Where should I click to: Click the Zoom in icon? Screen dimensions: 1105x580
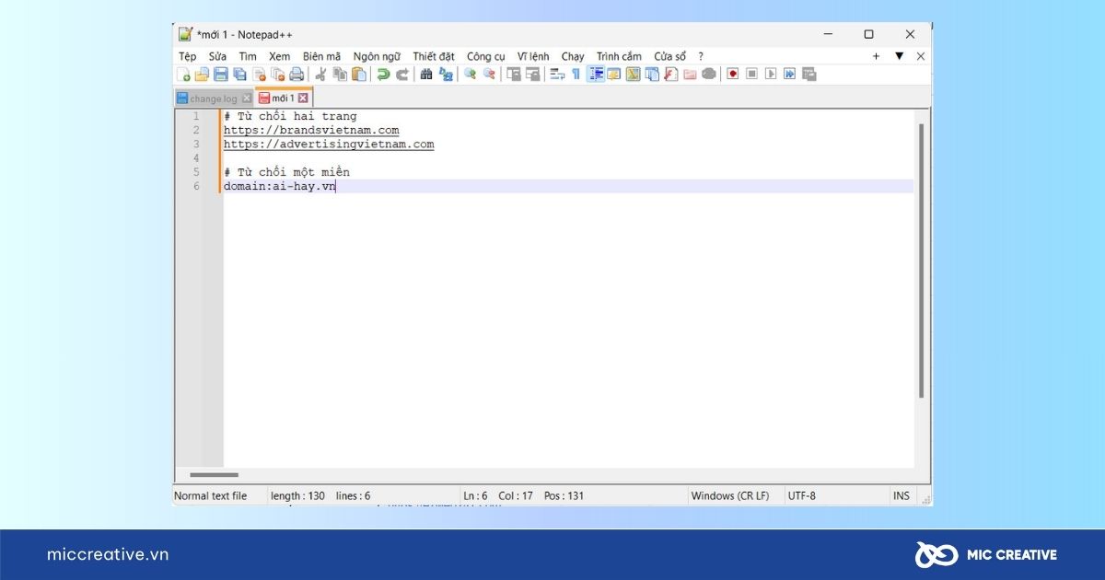(470, 75)
